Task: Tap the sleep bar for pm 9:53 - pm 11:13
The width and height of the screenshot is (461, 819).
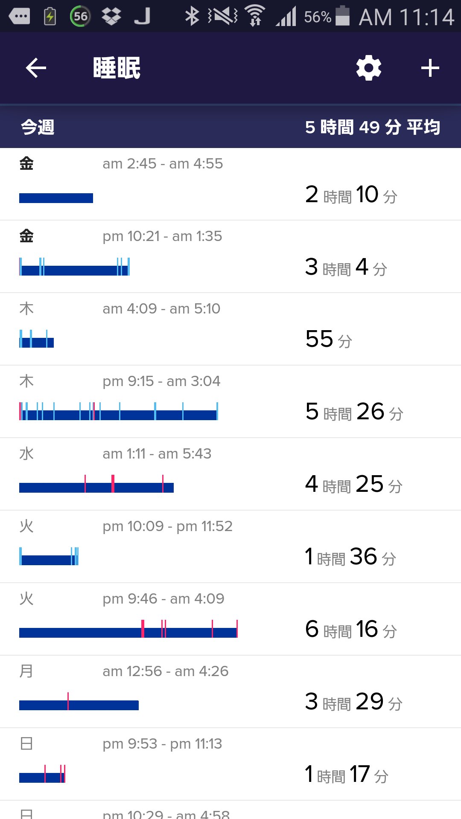Action: pyautogui.click(x=42, y=774)
